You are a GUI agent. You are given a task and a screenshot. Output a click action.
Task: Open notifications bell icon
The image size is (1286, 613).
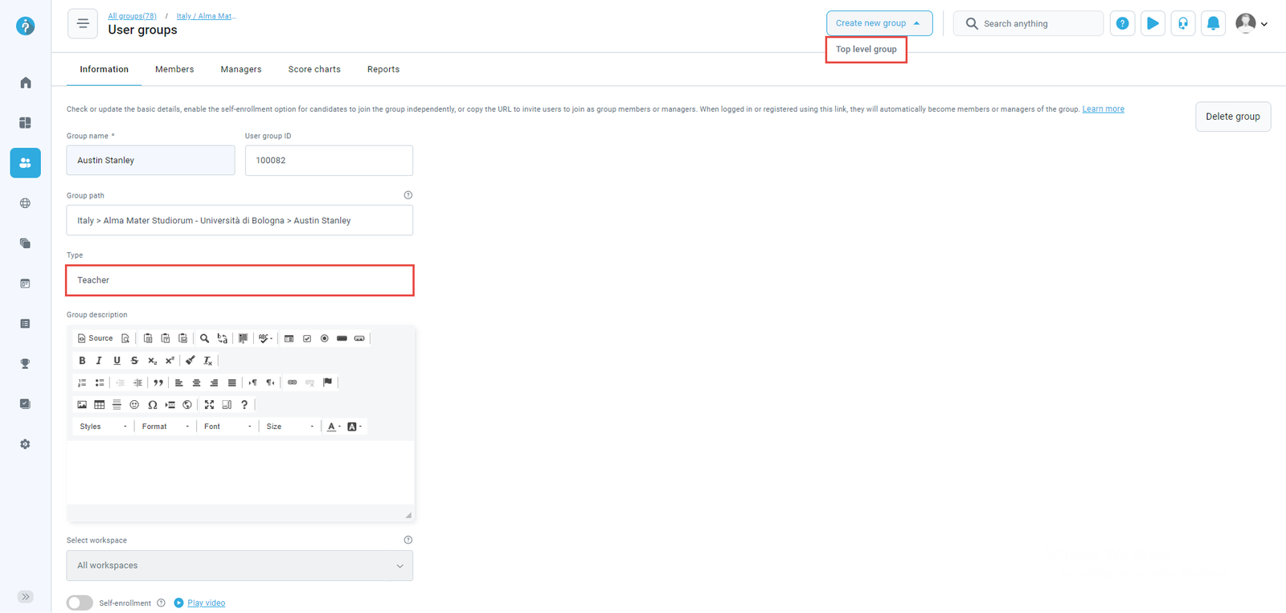click(x=1213, y=24)
